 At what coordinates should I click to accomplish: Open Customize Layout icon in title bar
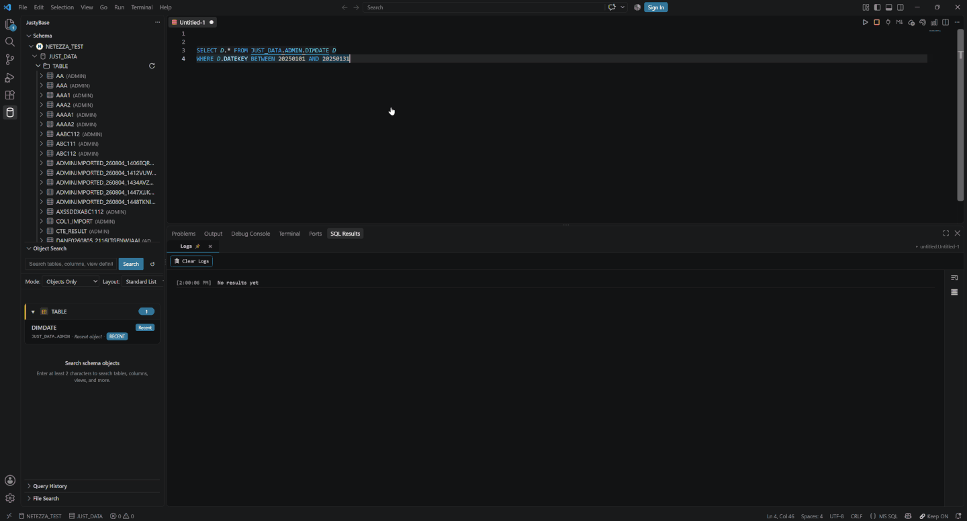pos(866,7)
